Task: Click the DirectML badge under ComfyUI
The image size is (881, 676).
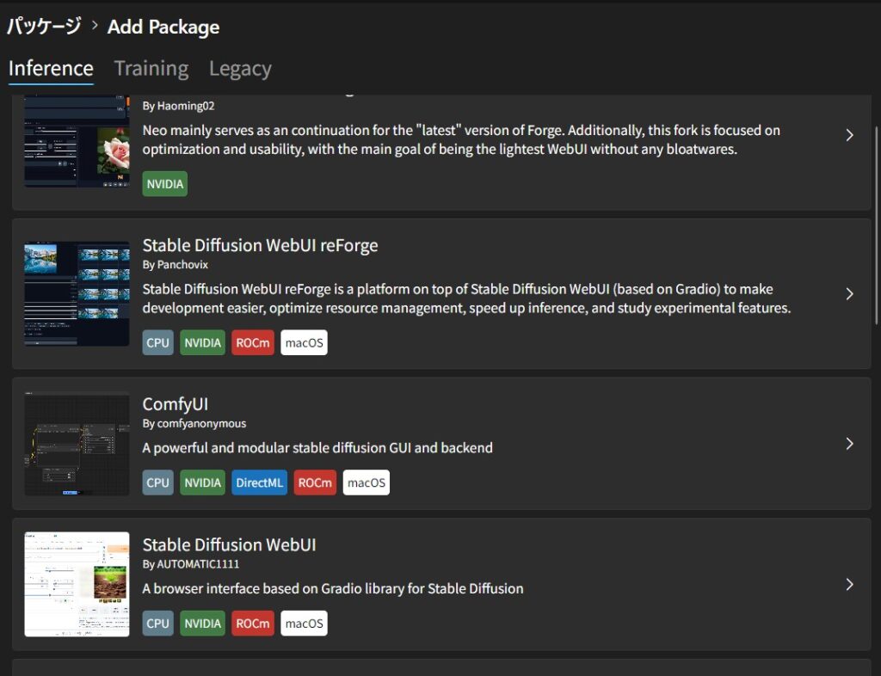Action: [x=259, y=482]
